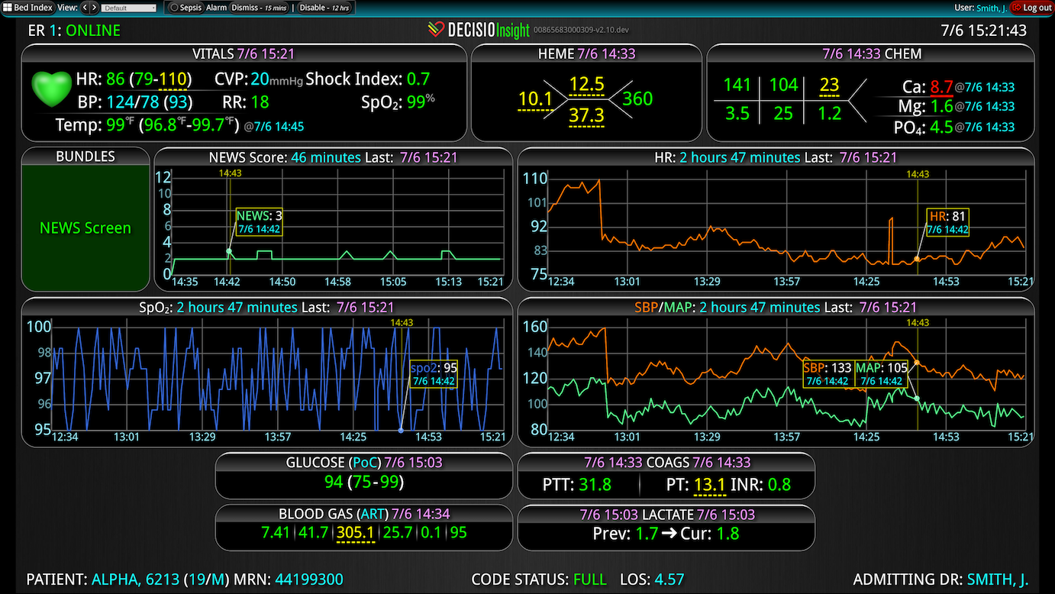Select the Mg value 1.6
This screenshot has width=1055, height=594.
coord(941,107)
